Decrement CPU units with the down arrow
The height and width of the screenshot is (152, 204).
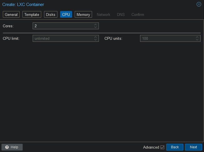tap(197, 40)
